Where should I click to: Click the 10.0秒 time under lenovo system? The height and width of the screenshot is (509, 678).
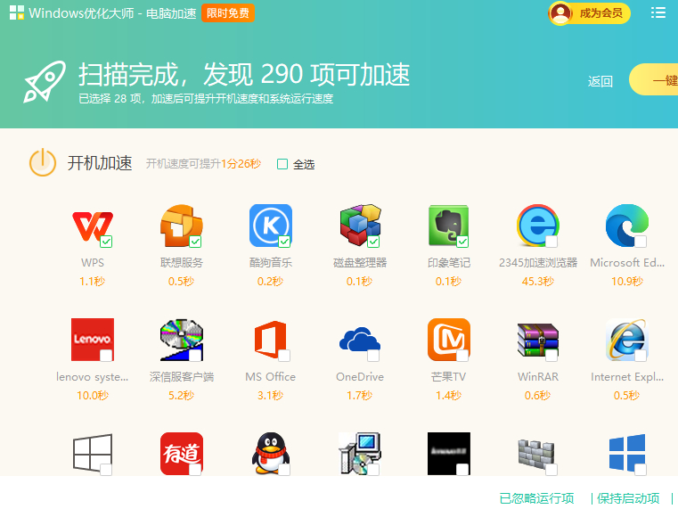[93, 395]
